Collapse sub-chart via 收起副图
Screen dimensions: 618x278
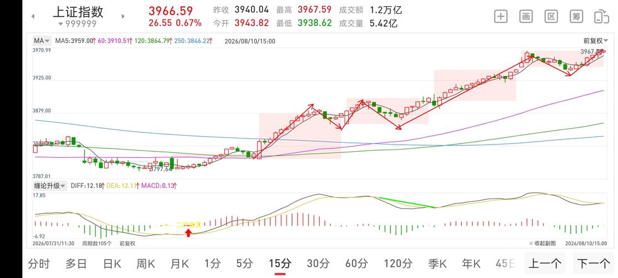click(x=542, y=244)
